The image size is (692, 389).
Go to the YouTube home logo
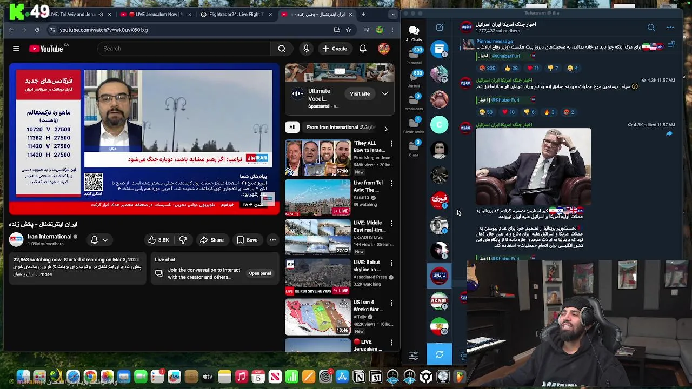(46, 49)
